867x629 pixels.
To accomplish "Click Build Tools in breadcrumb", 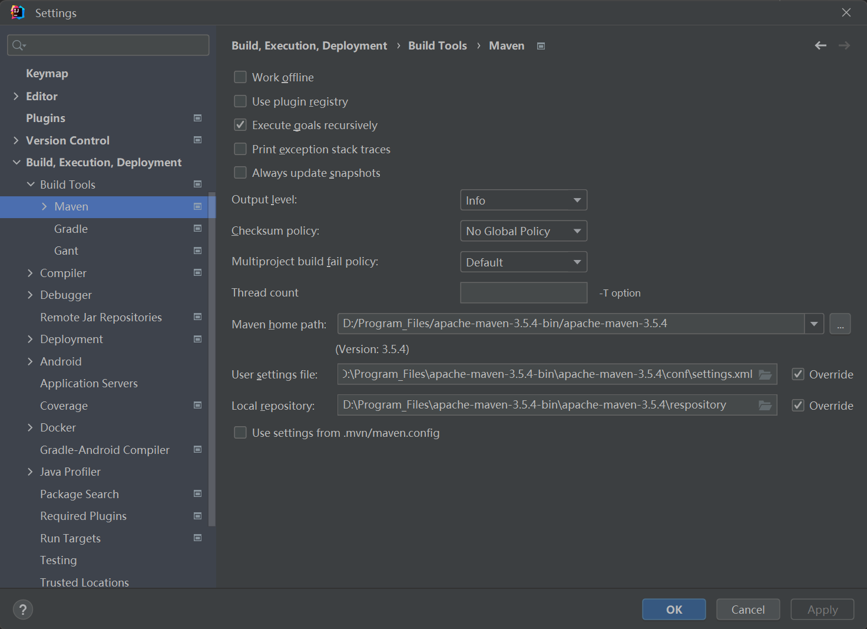I will point(438,45).
